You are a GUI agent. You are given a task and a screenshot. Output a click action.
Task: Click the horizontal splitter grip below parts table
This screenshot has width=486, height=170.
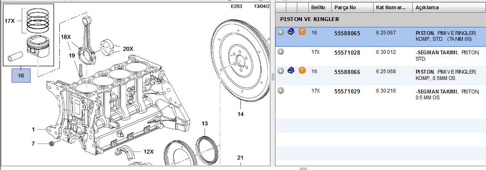click(x=303, y=168)
